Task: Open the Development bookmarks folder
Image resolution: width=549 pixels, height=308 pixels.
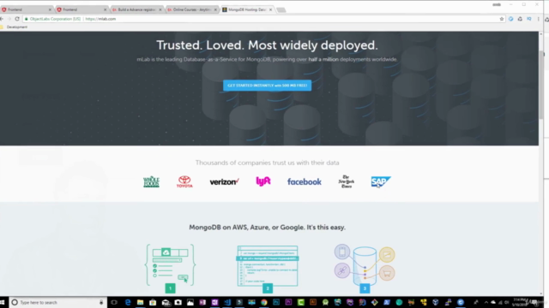Action: [x=14, y=27]
